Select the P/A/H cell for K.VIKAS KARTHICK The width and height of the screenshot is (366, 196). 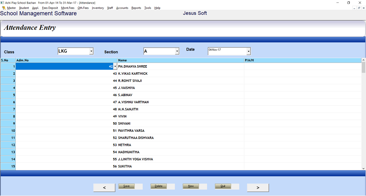click(302, 74)
